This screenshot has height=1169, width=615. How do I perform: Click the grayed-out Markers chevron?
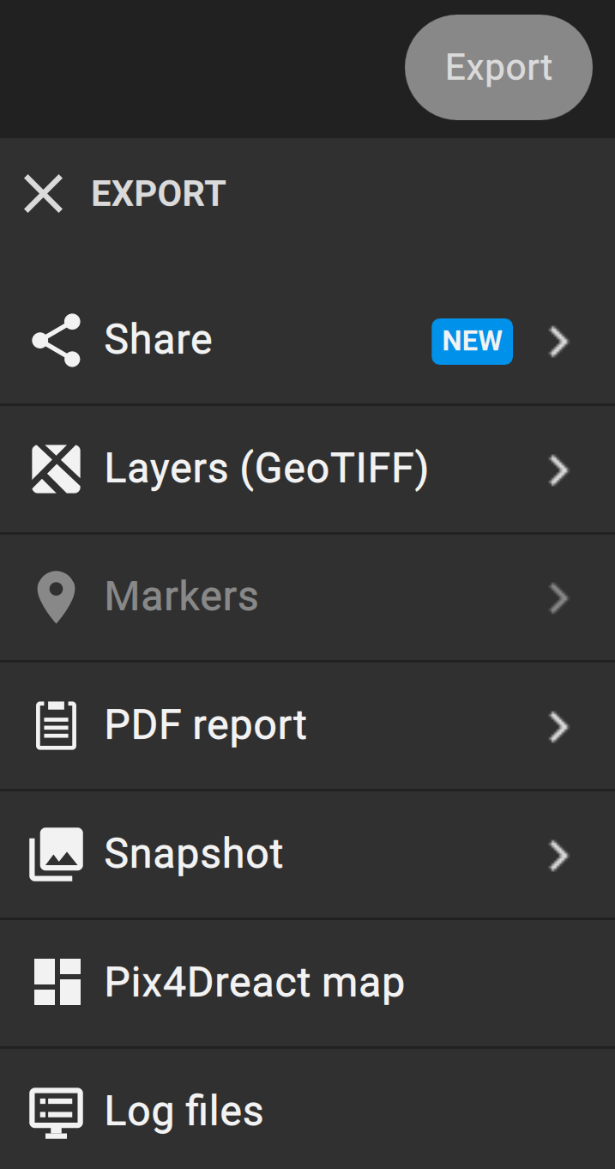pyautogui.click(x=558, y=598)
